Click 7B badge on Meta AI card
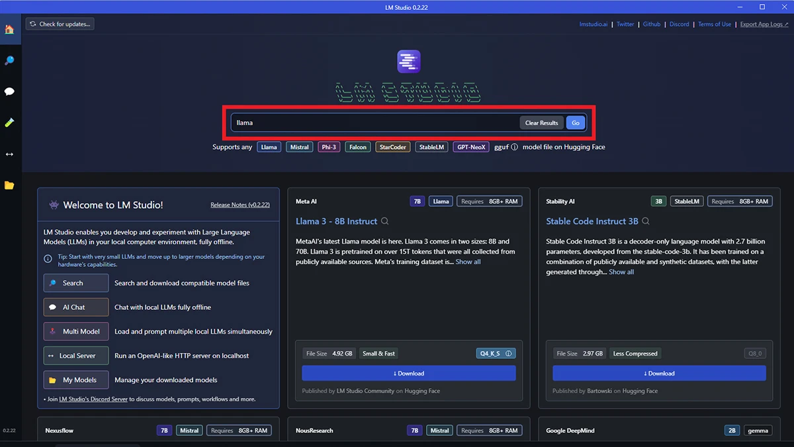 coord(418,201)
